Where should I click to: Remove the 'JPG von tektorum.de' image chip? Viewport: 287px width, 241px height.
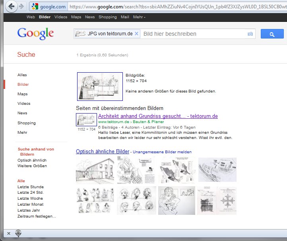click(137, 34)
